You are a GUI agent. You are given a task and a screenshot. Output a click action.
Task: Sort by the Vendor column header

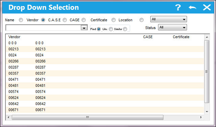(x=14, y=37)
